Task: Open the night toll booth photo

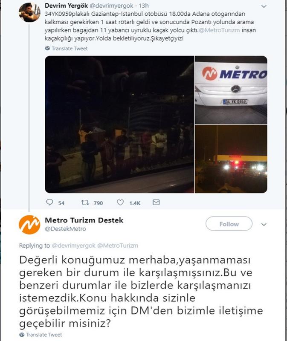Action: click(x=231, y=159)
